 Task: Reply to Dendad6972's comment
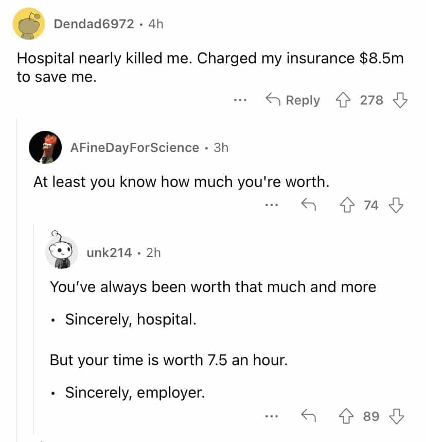click(x=293, y=100)
